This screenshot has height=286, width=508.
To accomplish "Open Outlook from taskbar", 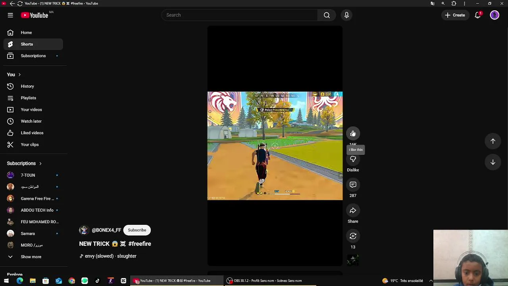I will point(59,281).
